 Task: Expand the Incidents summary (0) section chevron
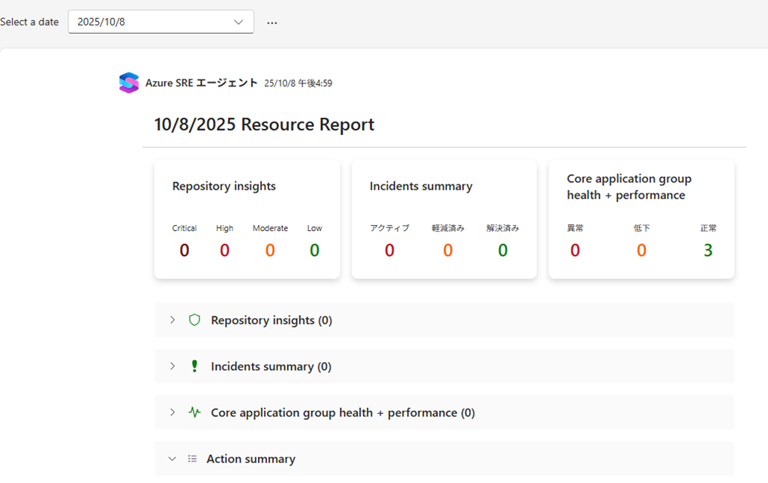pos(172,367)
